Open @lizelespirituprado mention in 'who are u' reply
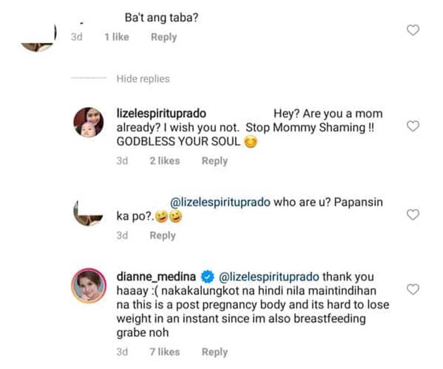Image resolution: width=443 pixels, height=369 pixels. 220,202
